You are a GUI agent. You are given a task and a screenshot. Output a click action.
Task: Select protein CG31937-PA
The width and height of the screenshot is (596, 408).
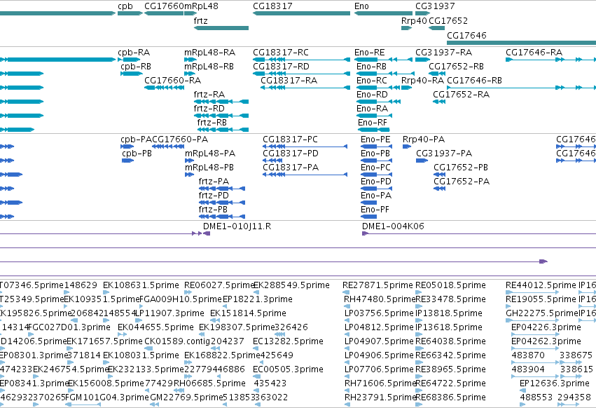(444, 154)
